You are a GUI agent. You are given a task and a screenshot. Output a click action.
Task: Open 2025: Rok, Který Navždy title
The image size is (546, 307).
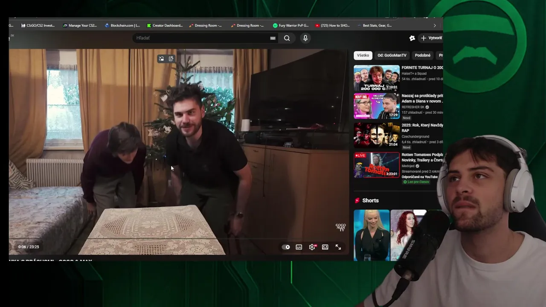click(x=422, y=128)
